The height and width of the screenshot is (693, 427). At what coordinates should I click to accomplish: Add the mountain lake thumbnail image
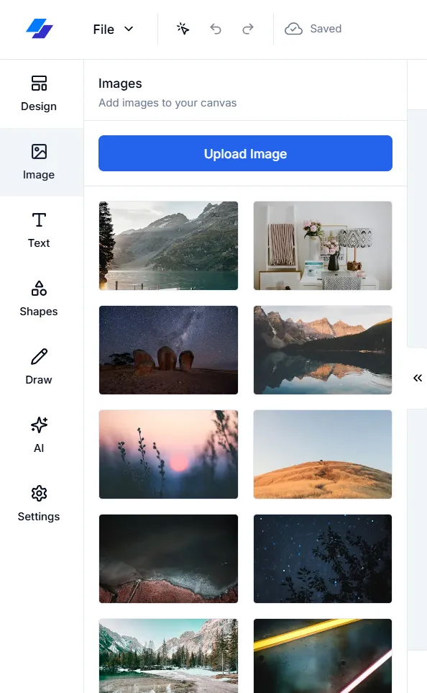(168, 245)
